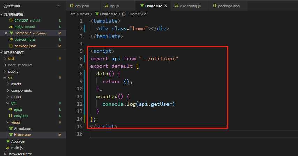Viewport: 298px width, 156px height.
Task: Expand the dist folder
Action: pyautogui.click(x=33, y=58)
